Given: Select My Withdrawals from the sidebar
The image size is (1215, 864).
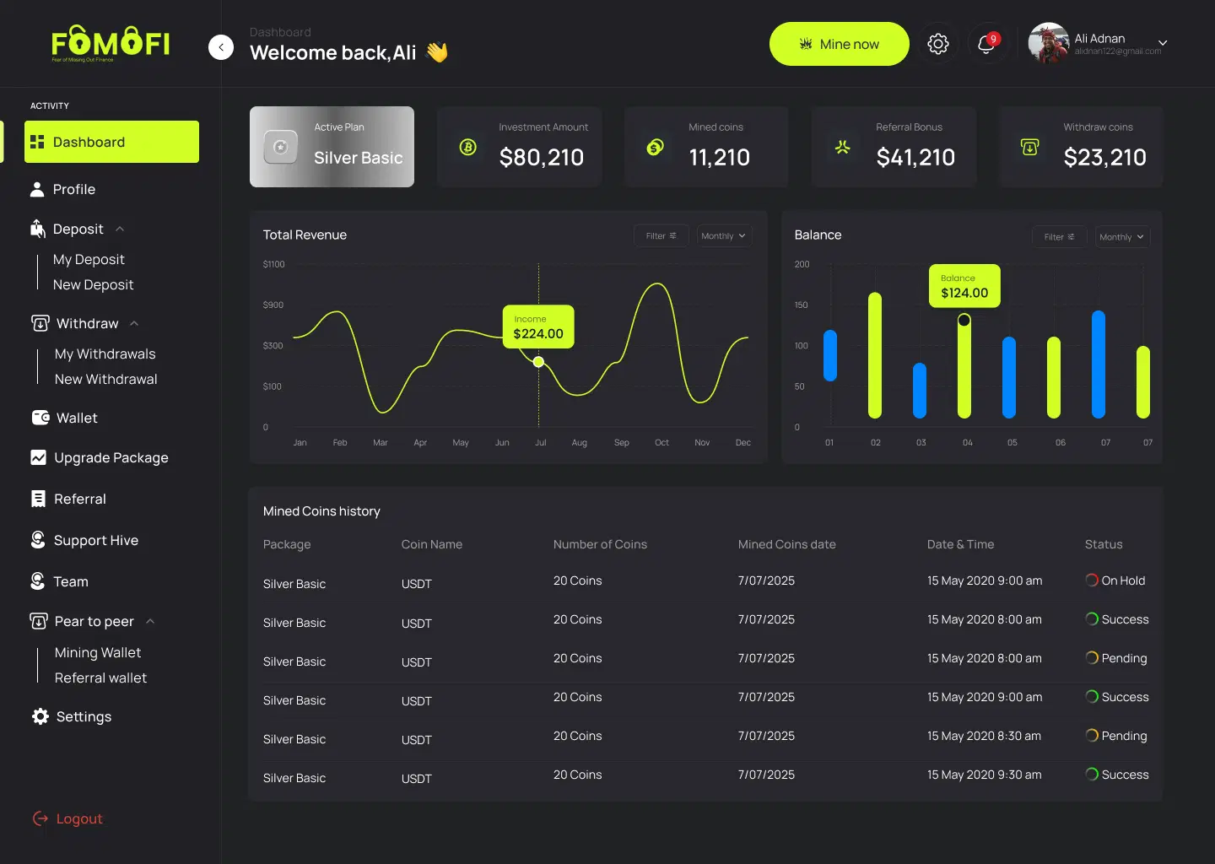Looking at the screenshot, I should (105, 354).
